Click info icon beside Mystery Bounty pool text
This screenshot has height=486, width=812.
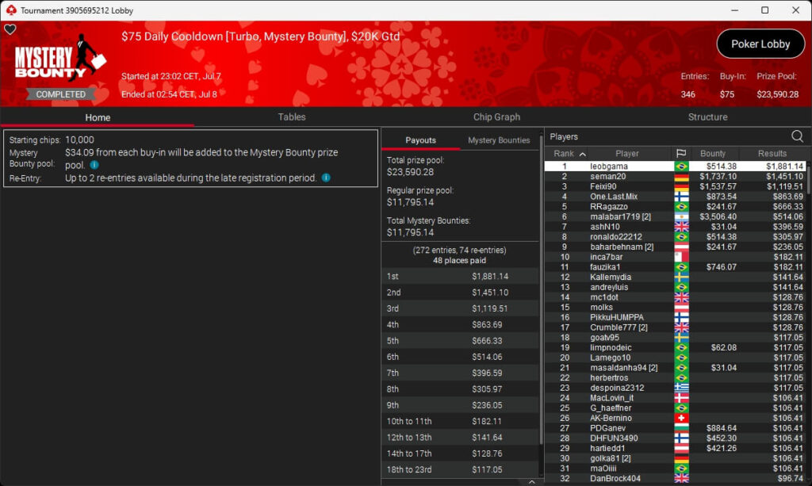pos(94,165)
